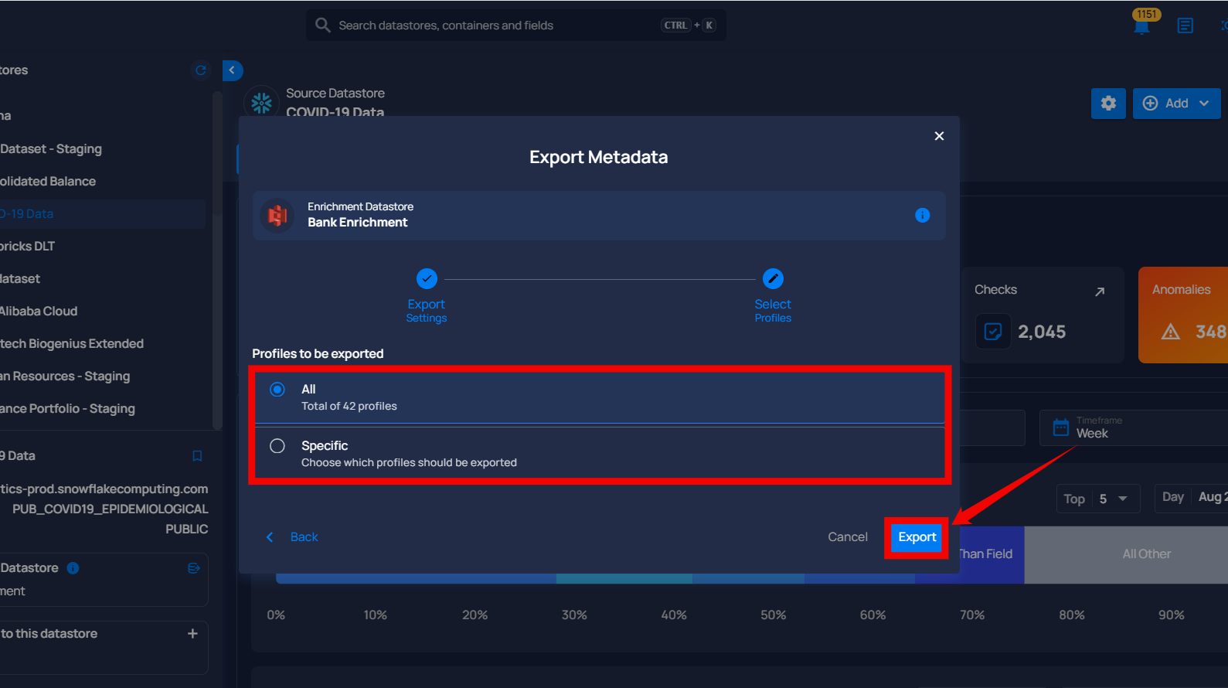Click the Snowflake datastore icon

click(261, 103)
